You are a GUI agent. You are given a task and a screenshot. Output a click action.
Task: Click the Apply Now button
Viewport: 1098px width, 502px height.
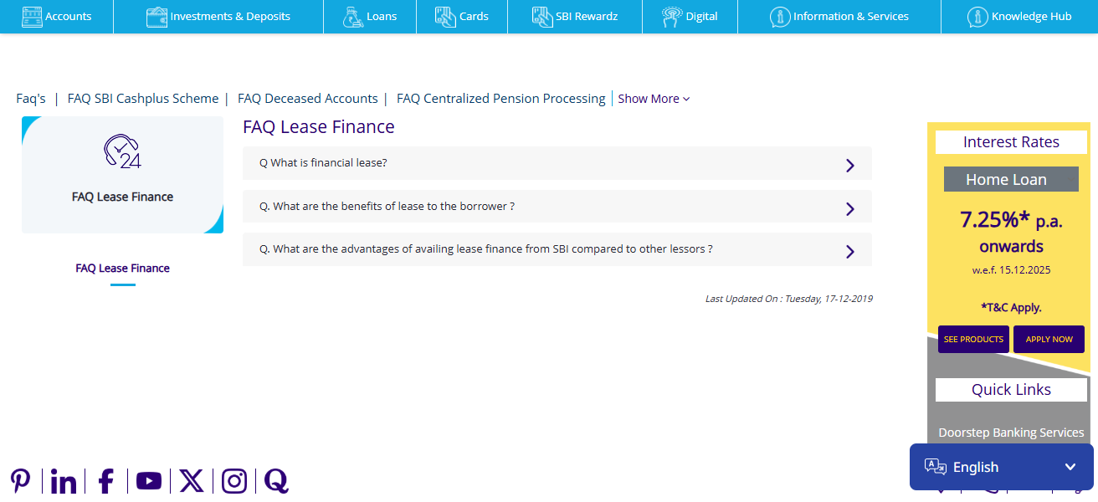pos(1049,340)
